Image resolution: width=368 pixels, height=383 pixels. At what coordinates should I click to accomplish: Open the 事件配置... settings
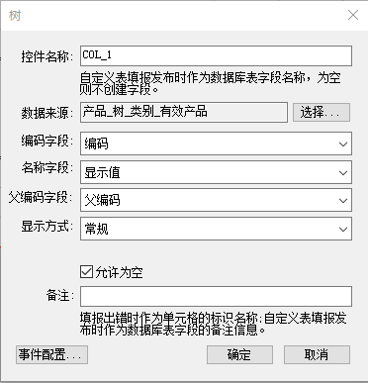[51, 354]
